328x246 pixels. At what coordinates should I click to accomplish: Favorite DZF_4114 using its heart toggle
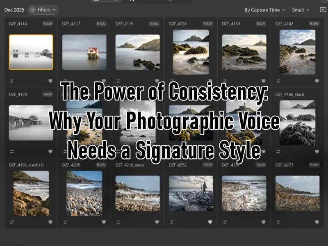tap(51, 81)
